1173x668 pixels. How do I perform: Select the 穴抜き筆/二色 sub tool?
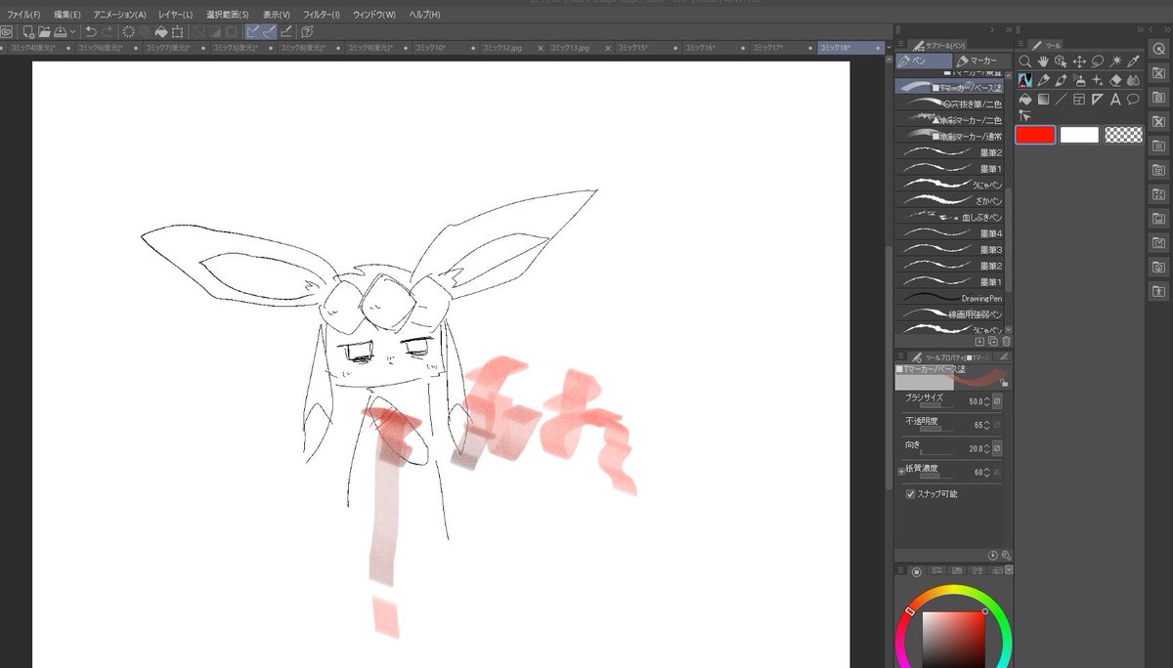point(949,104)
